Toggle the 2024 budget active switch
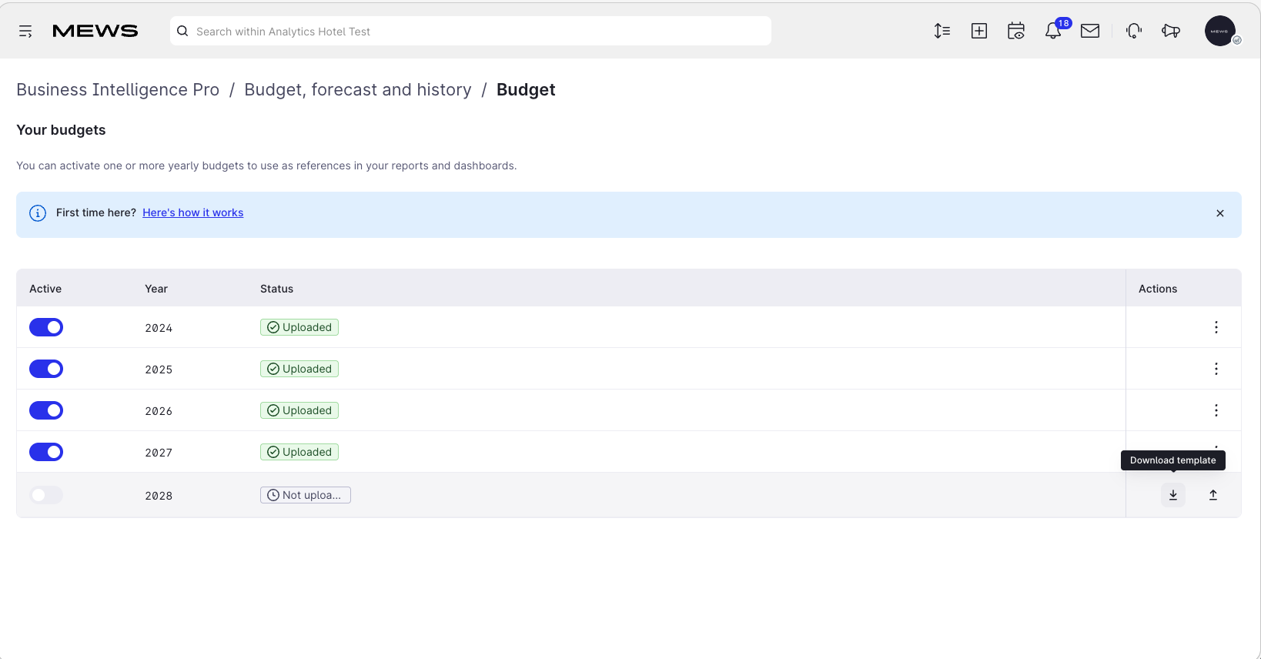The width and height of the screenshot is (1261, 659). [x=46, y=327]
